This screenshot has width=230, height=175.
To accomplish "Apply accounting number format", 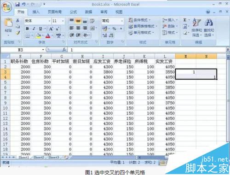I will pyautogui.click(x=105, y=29).
